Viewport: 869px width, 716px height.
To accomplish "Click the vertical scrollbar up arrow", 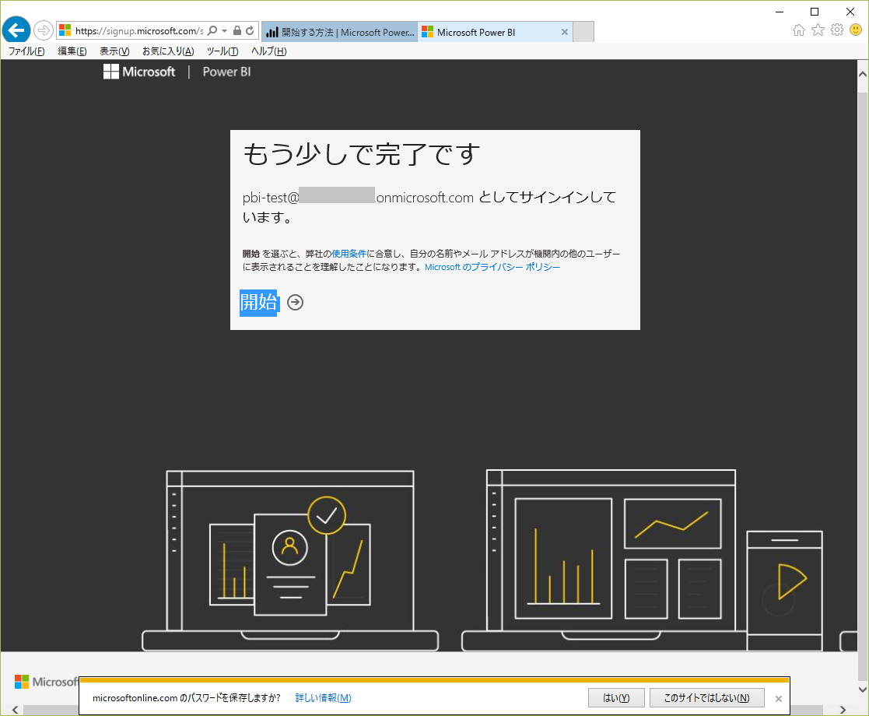I will tap(862, 74).
